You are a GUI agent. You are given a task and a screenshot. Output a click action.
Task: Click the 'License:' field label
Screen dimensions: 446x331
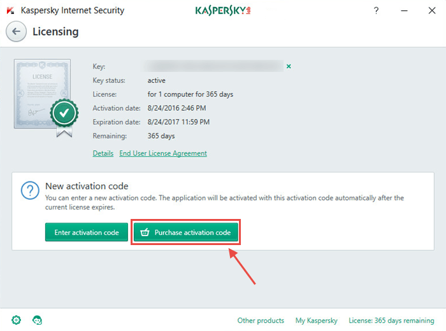point(104,94)
